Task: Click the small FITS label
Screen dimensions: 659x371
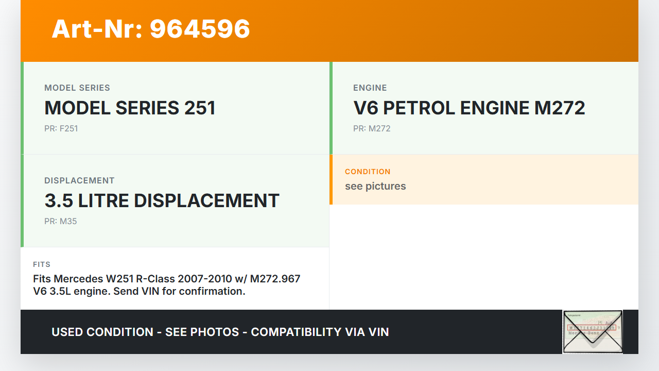Action: [x=42, y=264]
